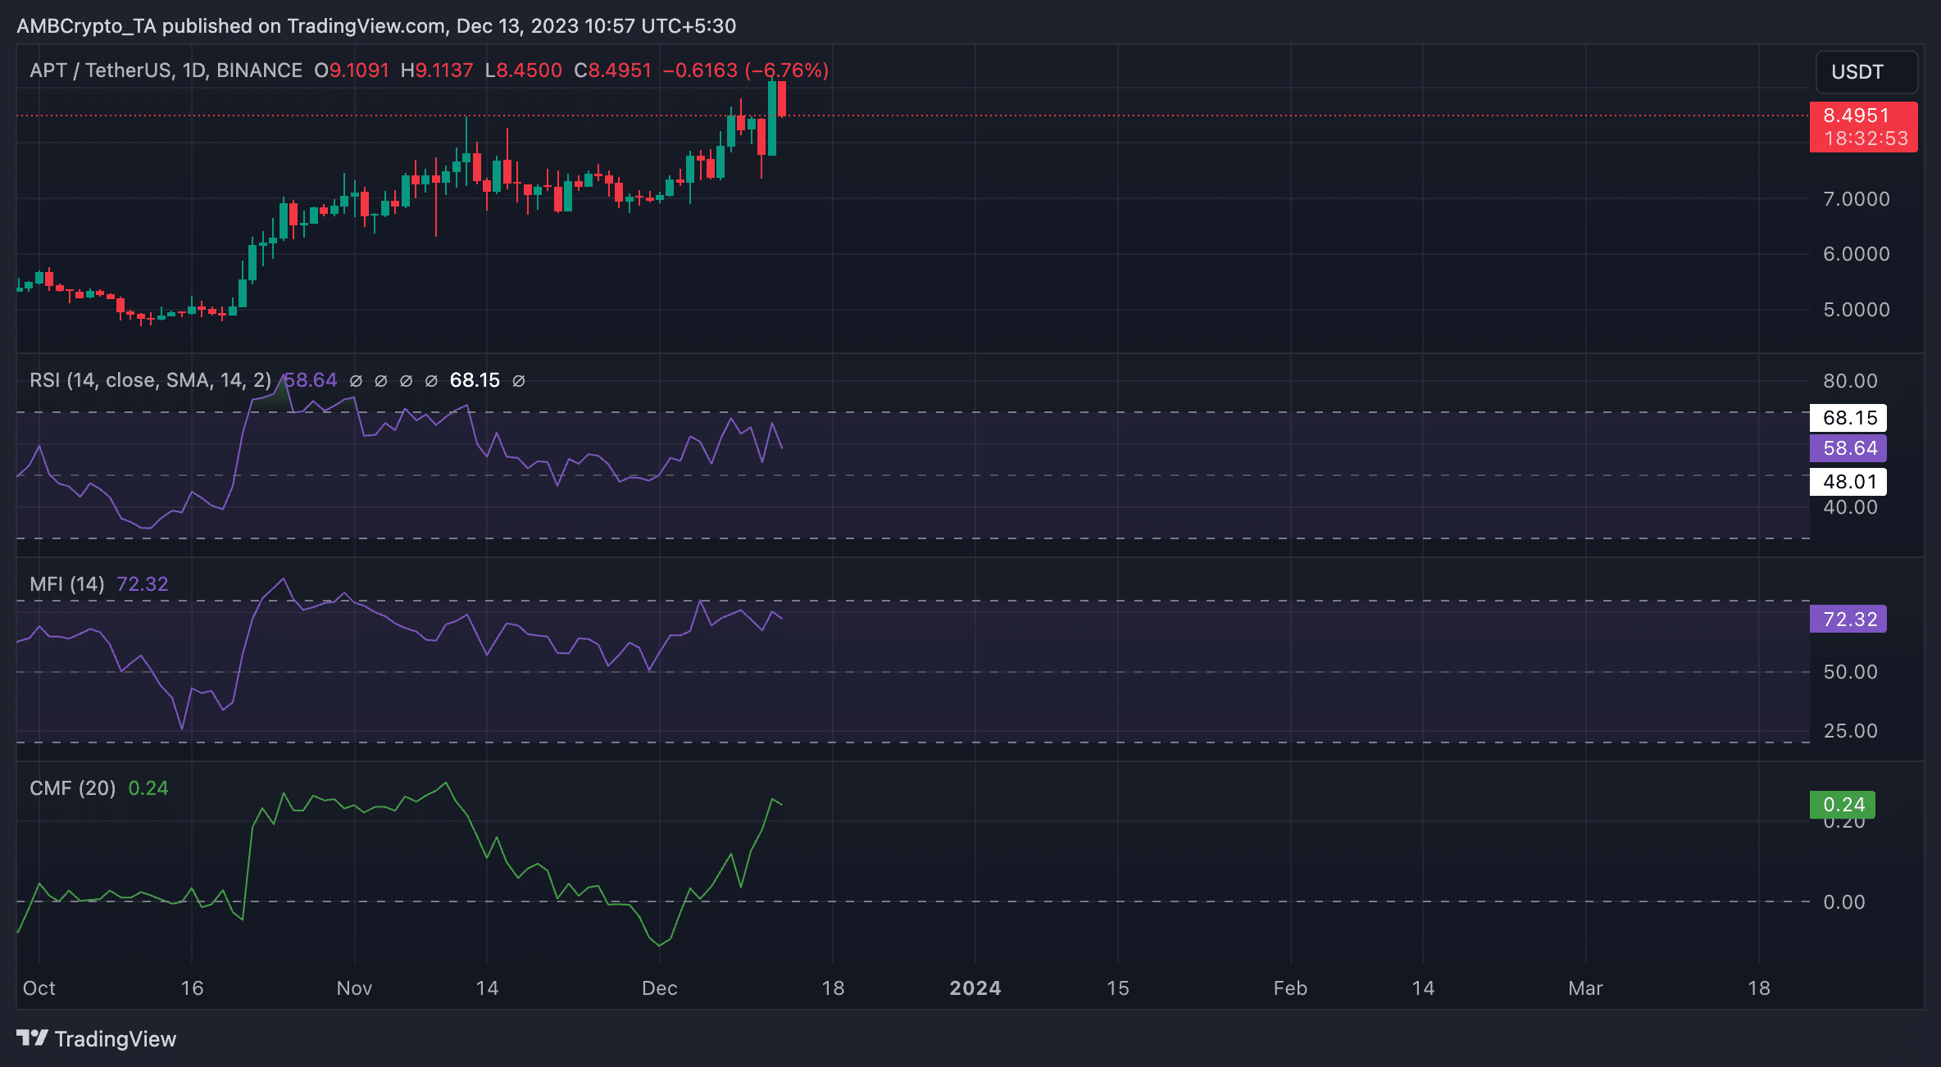Screen dimensions: 1941x1067
Task: Click the RSI (14, close, SMA, 14, 2) label
Action: click(150, 380)
